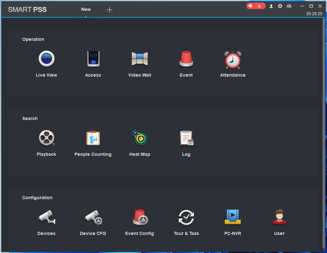Open the PC-NVR module
This screenshot has height=253, width=327.
[x=233, y=218]
